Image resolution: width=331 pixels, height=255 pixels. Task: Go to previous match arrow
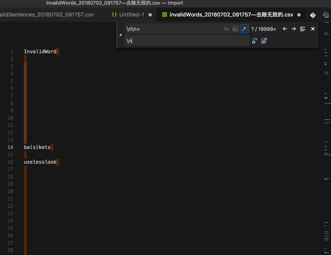(x=285, y=29)
